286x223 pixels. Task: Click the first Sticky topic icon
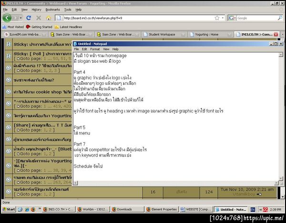9,44
